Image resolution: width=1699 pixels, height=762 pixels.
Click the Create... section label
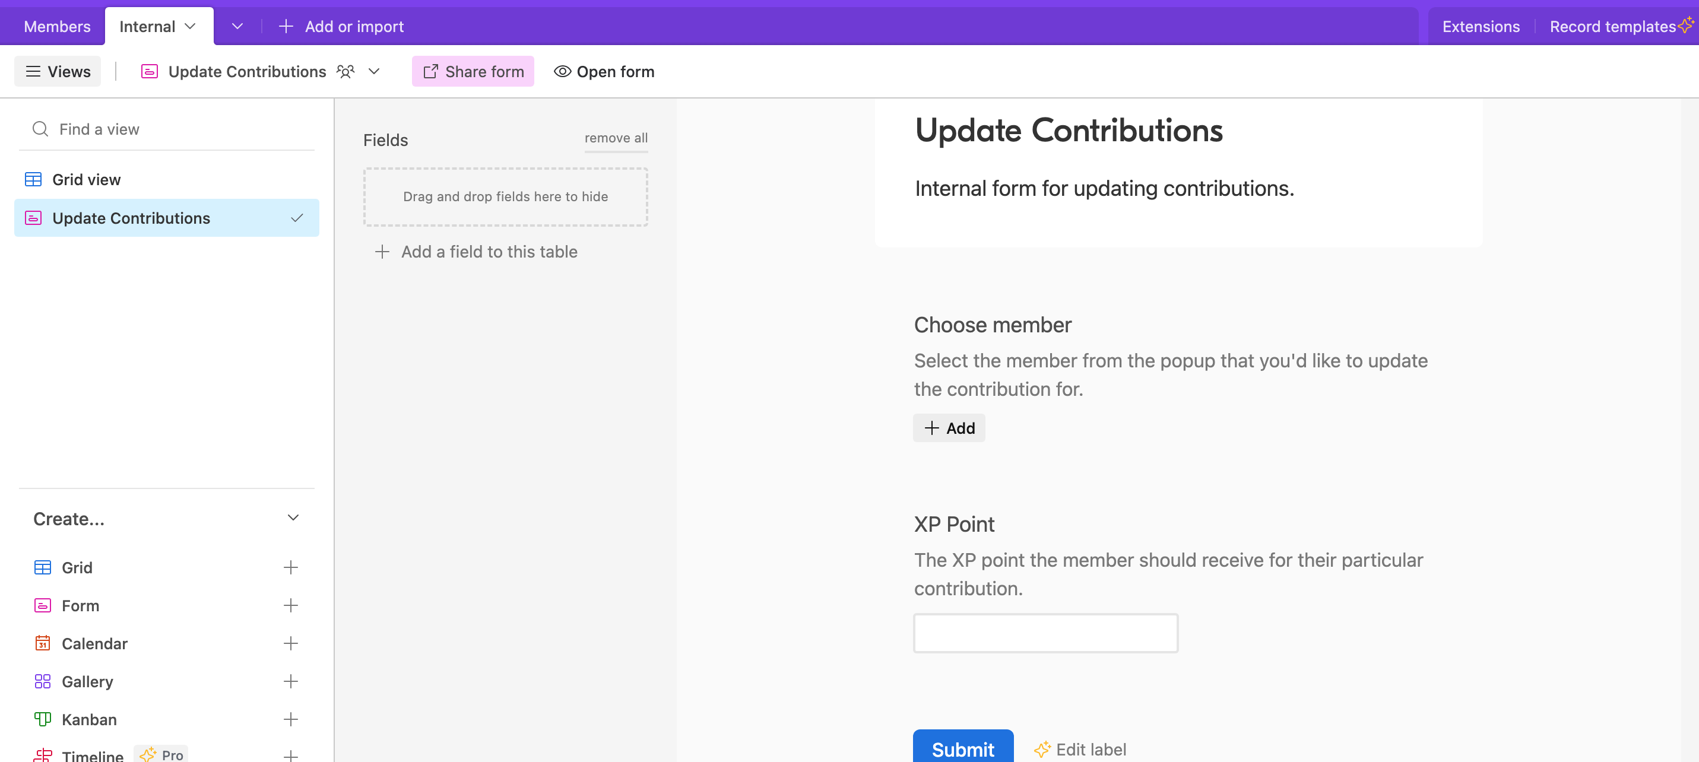click(x=69, y=519)
